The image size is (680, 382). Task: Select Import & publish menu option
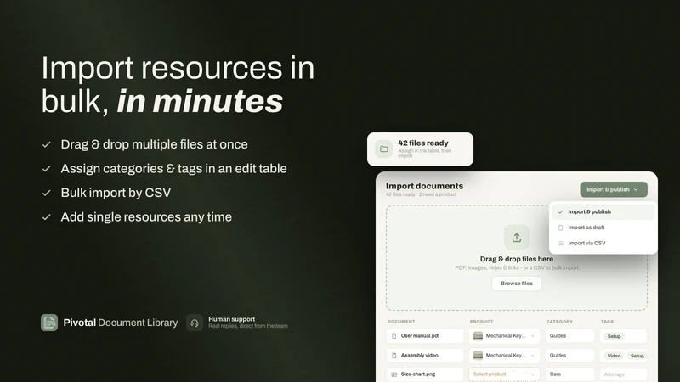603,211
